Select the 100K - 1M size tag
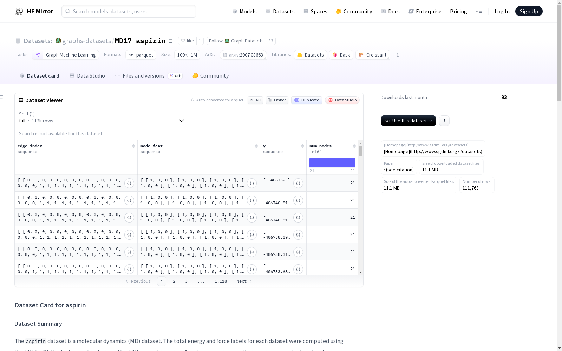Screen dimensions: 562x351 point(187,55)
